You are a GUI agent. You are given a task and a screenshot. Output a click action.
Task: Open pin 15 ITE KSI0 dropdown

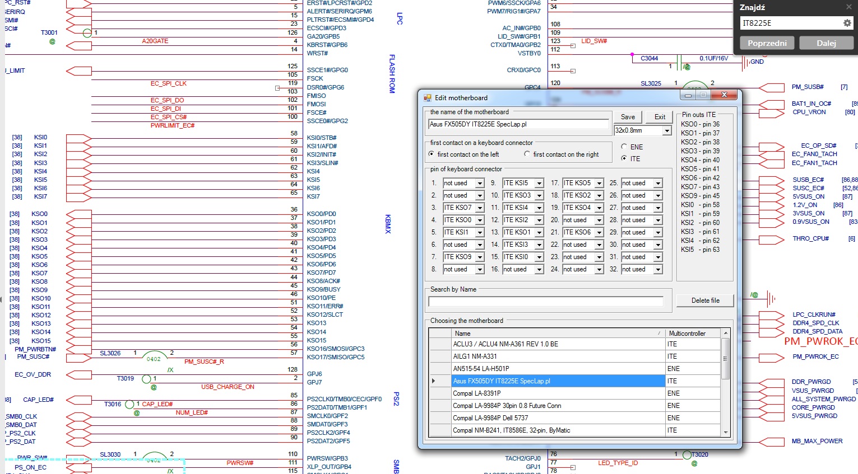click(539, 257)
